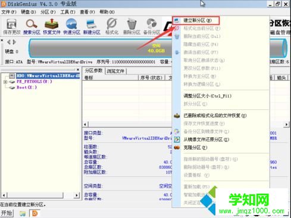Viewport: 291px width, 218px height.
Task: Click the partition list left scroll arrow
Action: coord(85,124)
